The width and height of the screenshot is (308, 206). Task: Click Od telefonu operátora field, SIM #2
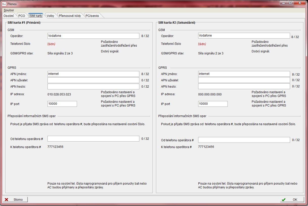(x=244, y=140)
